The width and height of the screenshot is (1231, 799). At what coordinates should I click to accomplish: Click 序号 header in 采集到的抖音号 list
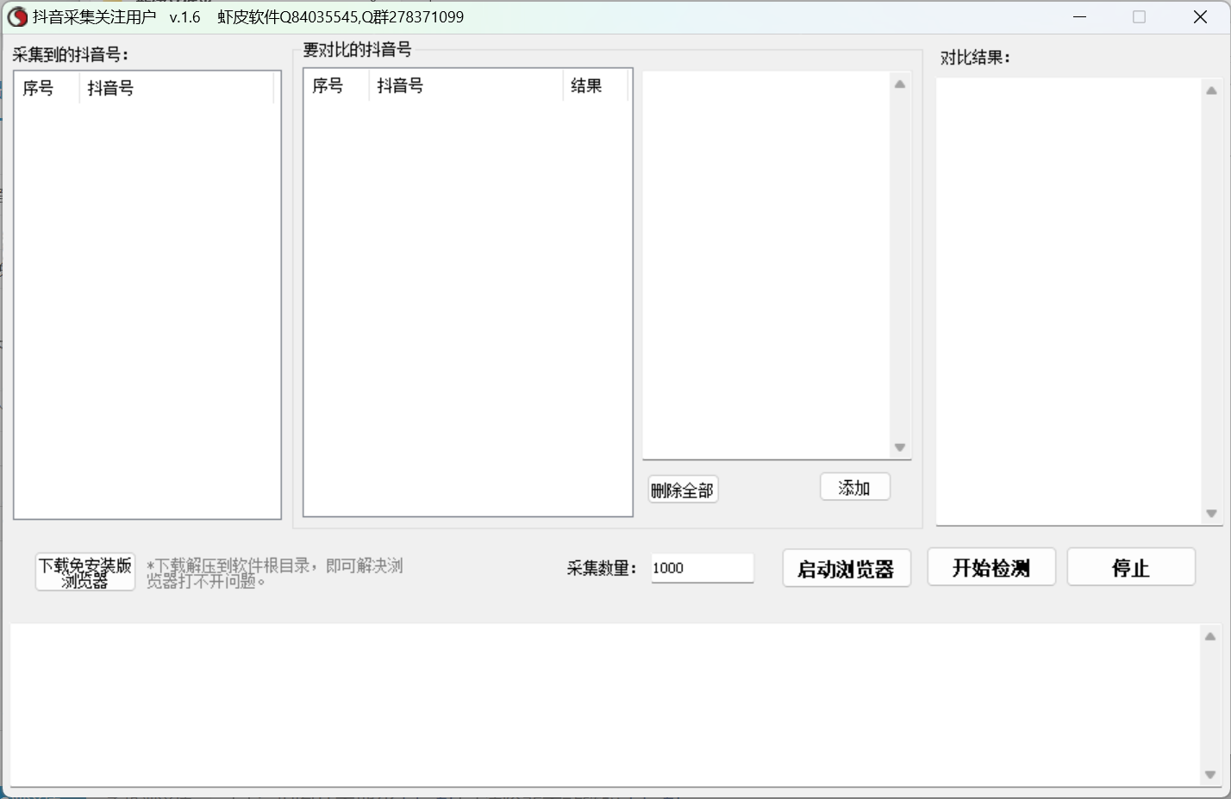pos(47,88)
